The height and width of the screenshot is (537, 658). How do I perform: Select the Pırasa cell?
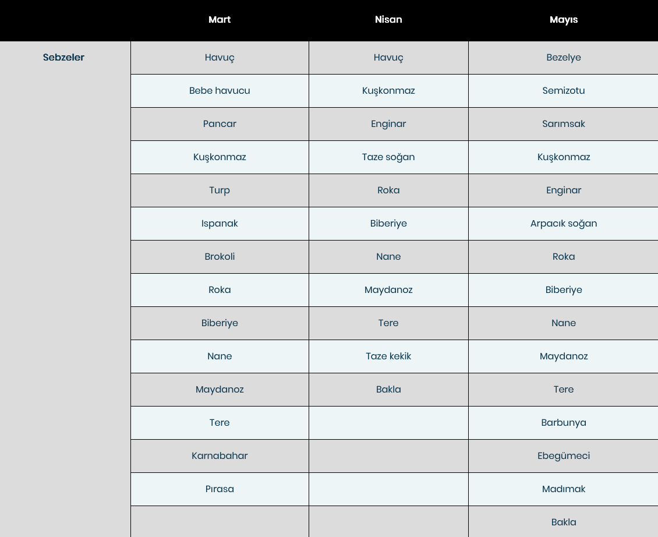click(x=220, y=489)
